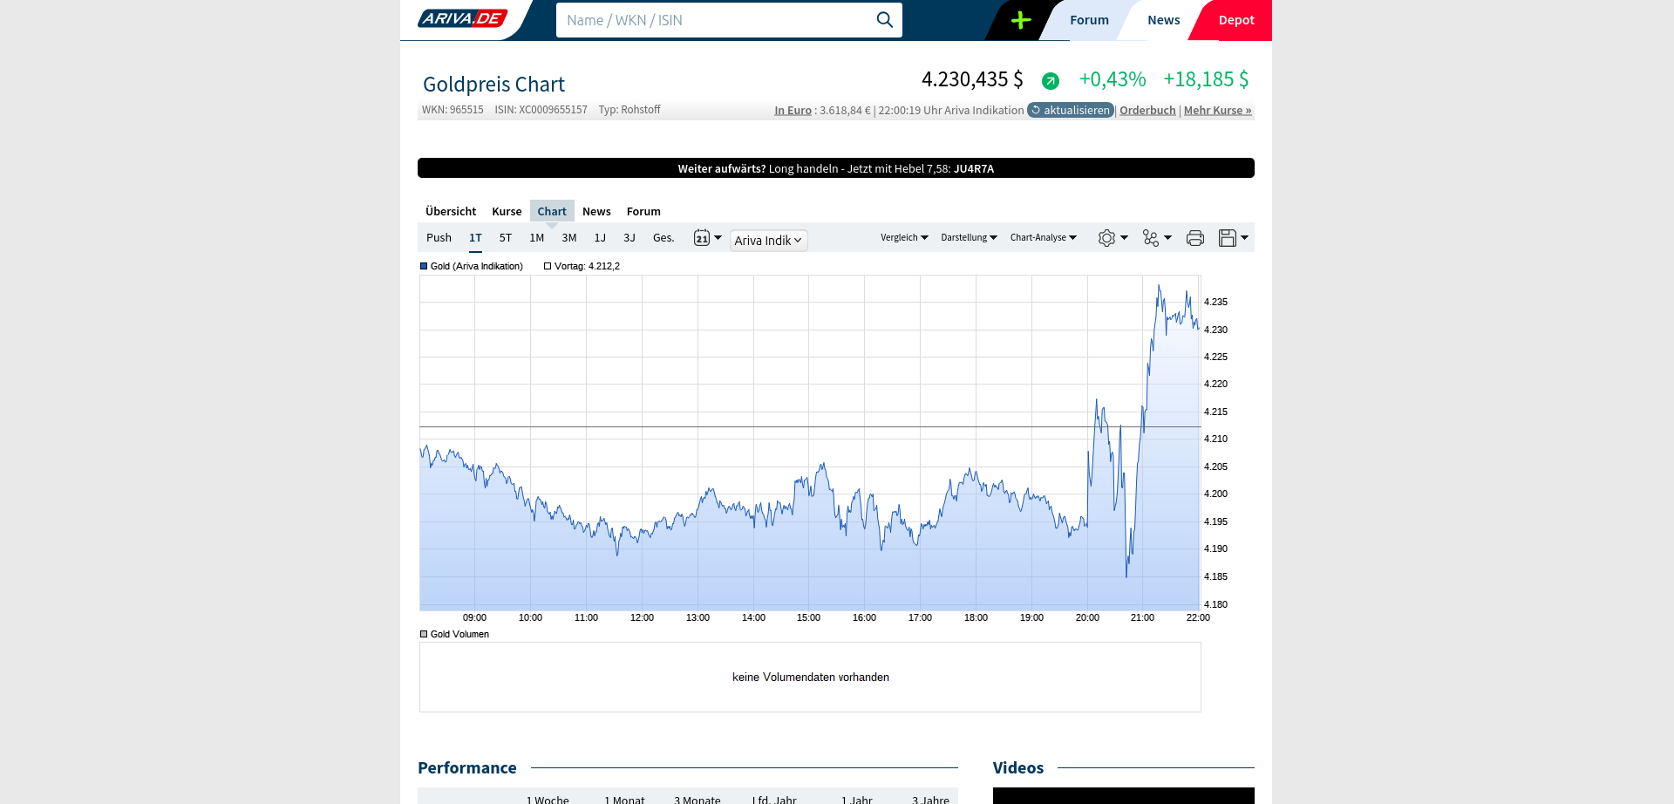Open the calendar date range picker

tap(707, 238)
